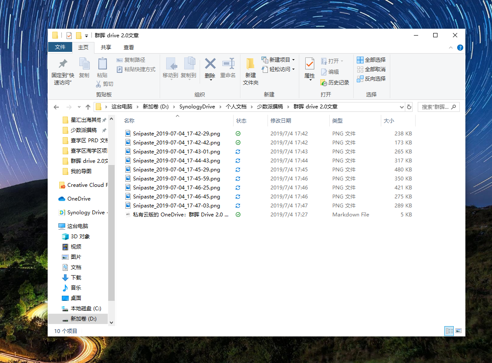Screen dimensions: 492x363
Task: Switch to the Share (共享) tab
Action: coord(106,47)
